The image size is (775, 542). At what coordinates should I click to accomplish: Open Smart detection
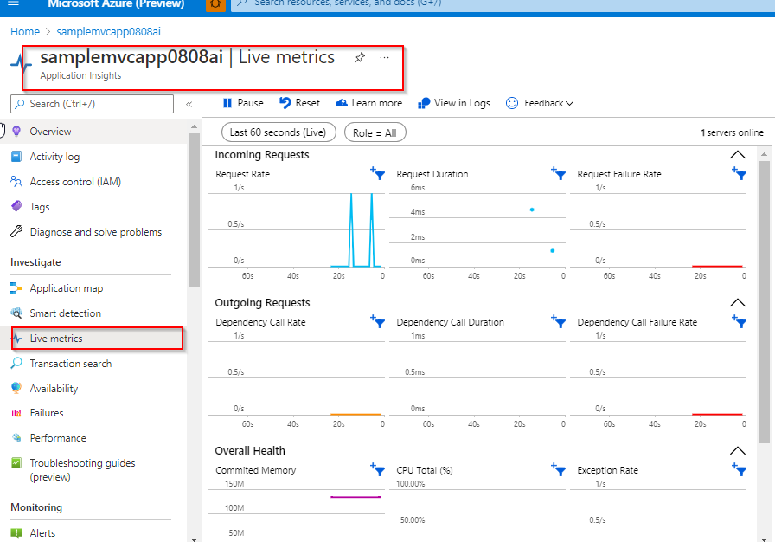[94, 313]
